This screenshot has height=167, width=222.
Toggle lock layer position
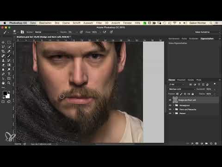pyautogui.click(x=185, y=94)
